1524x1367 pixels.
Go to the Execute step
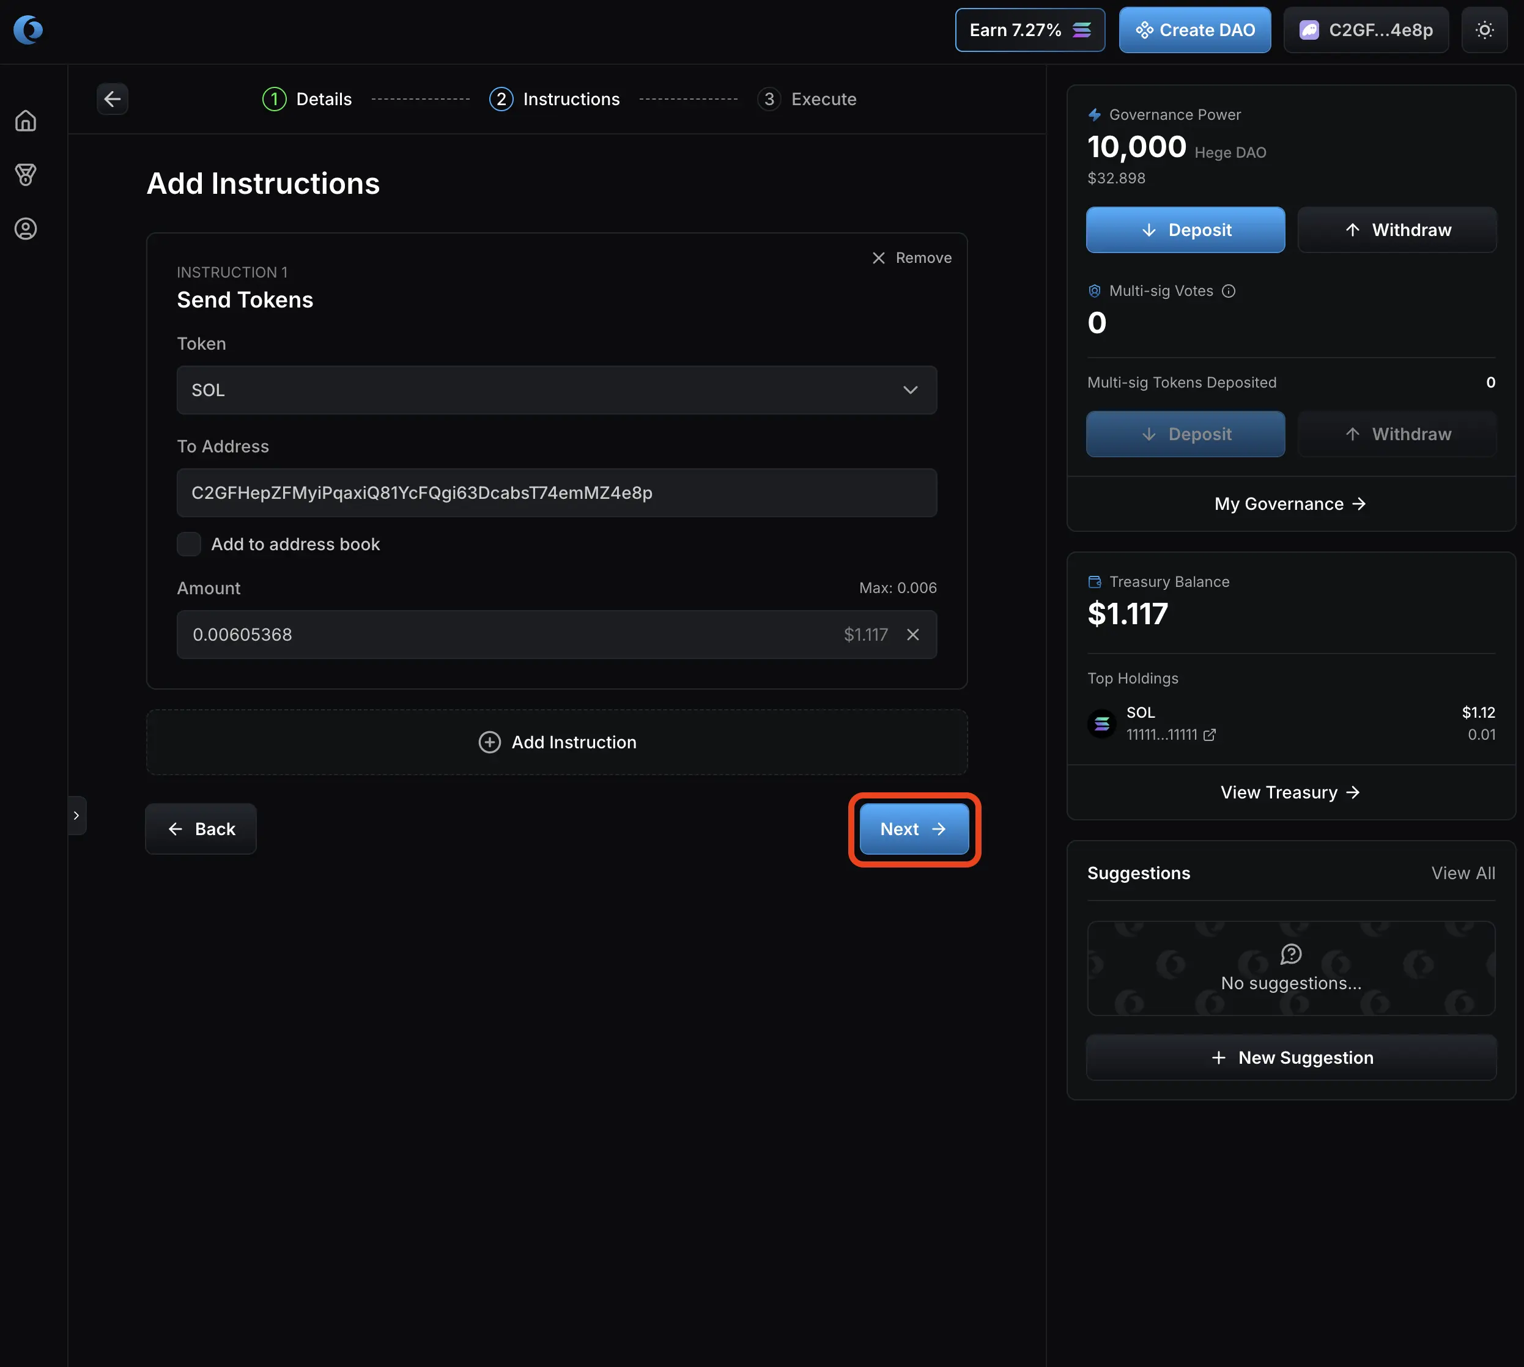[808, 99]
